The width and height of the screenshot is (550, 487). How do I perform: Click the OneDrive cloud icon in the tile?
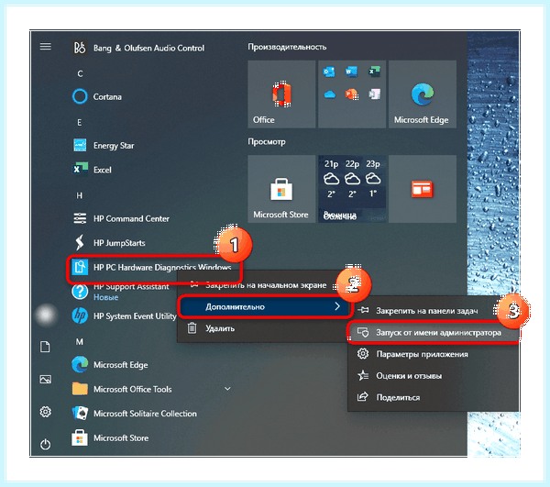[329, 94]
